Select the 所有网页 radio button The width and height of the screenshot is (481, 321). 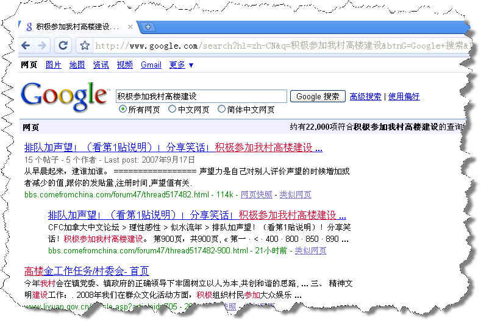123,110
